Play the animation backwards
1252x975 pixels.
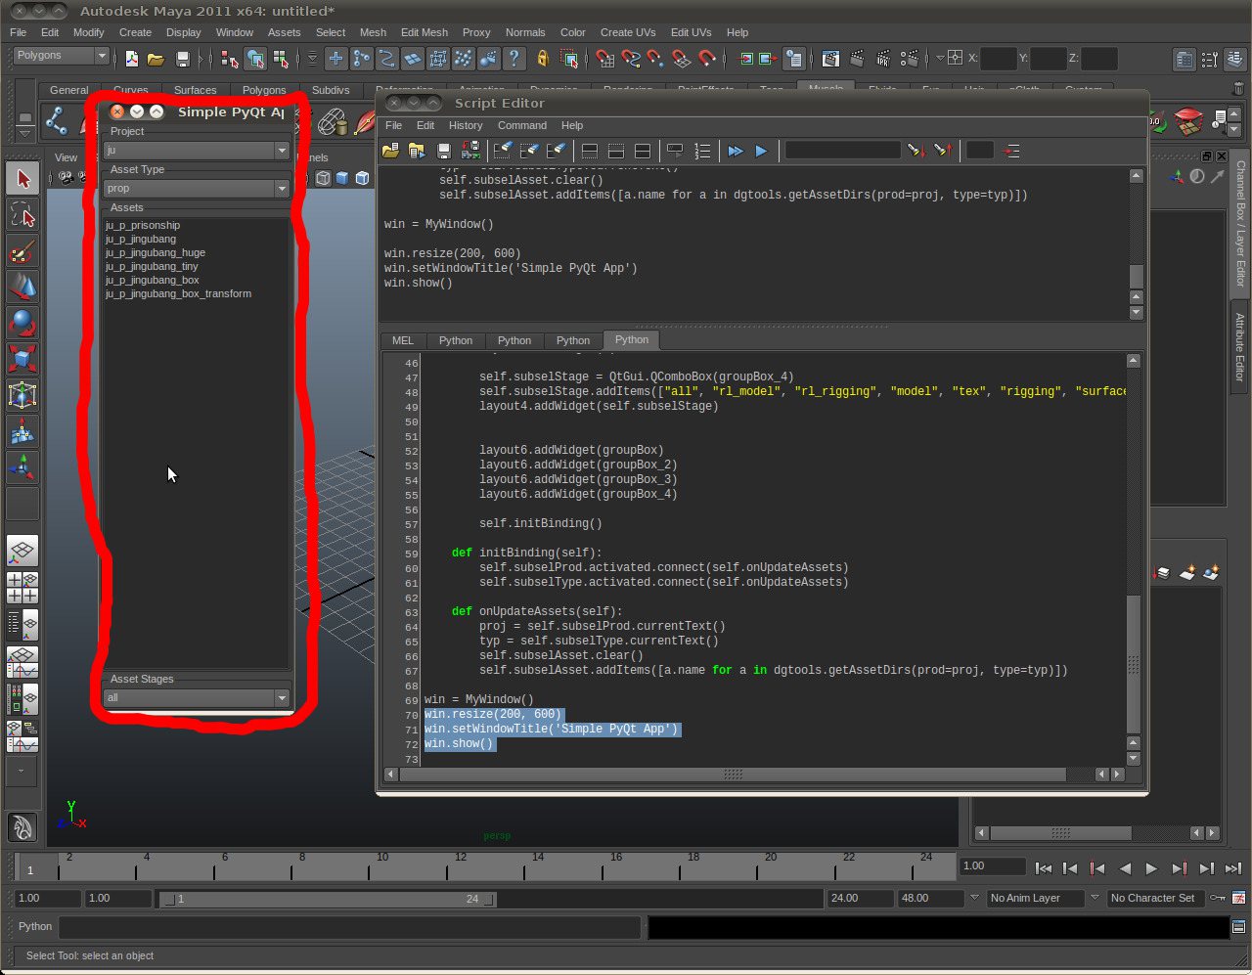point(1125,868)
